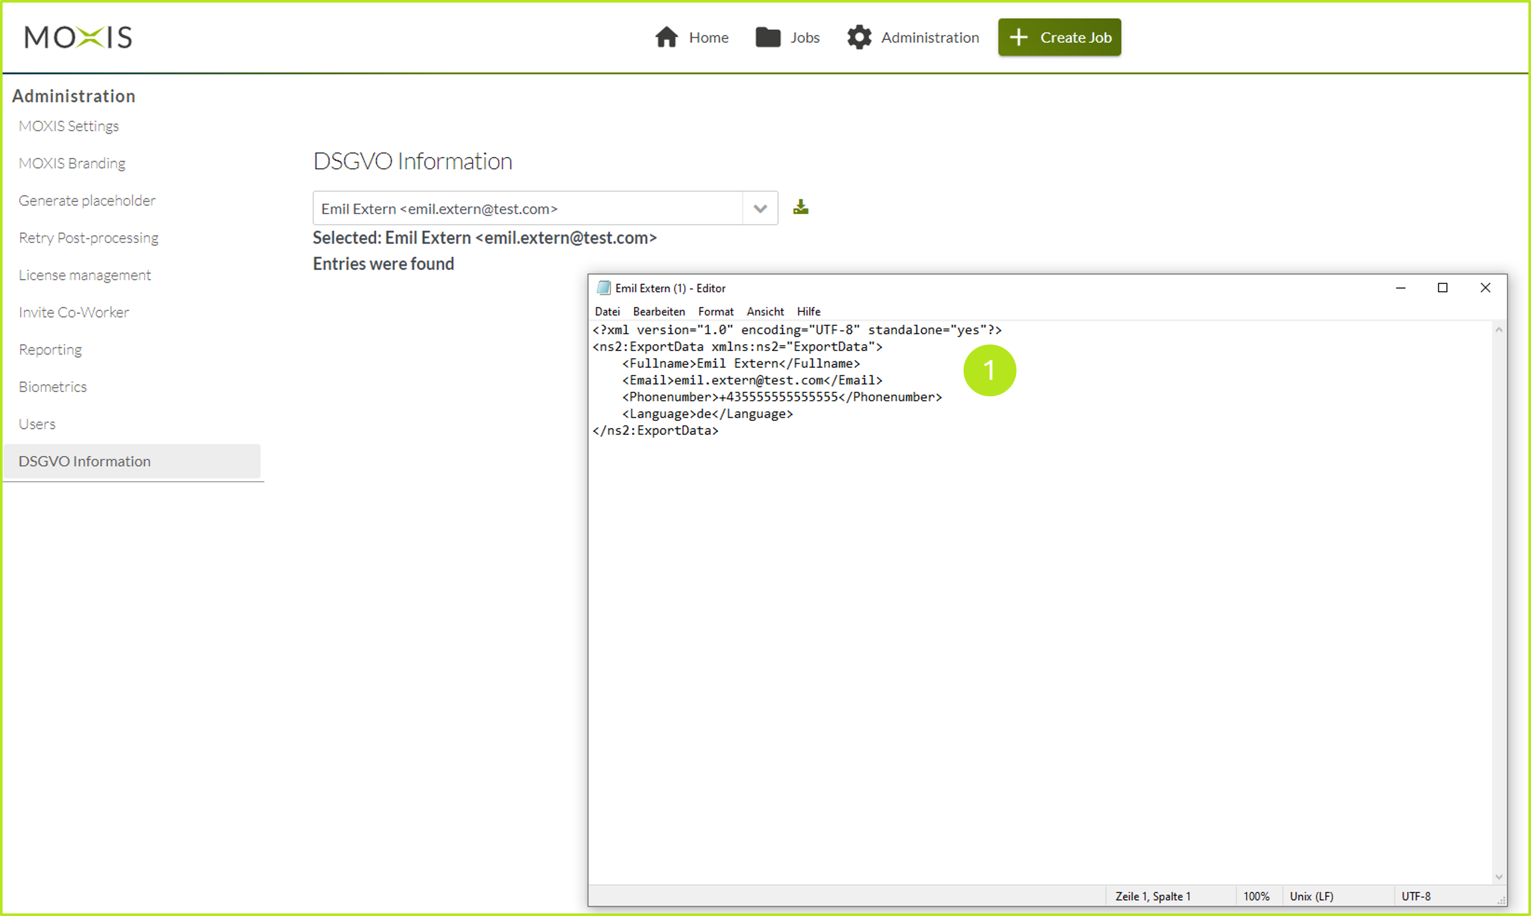Open MOXIS Settings in sidebar
1531x916 pixels.
point(68,126)
